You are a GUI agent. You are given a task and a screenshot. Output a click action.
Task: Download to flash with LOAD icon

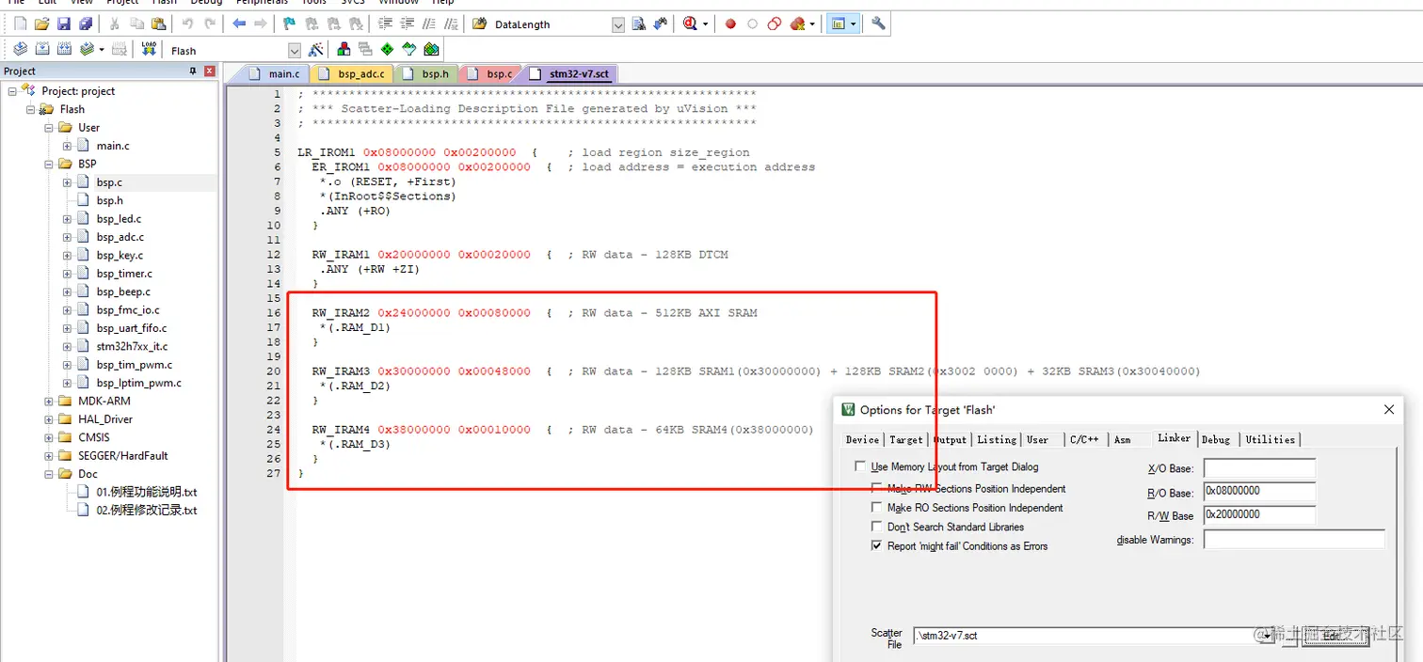(x=150, y=50)
